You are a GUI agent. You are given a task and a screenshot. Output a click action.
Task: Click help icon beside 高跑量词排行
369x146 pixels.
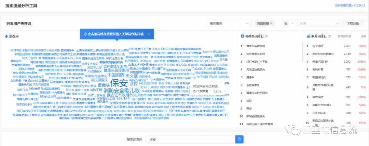[x=266, y=36]
